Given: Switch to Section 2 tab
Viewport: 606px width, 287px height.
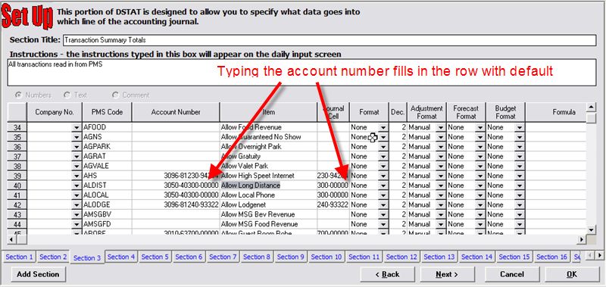Looking at the screenshot, I should coord(53,257).
